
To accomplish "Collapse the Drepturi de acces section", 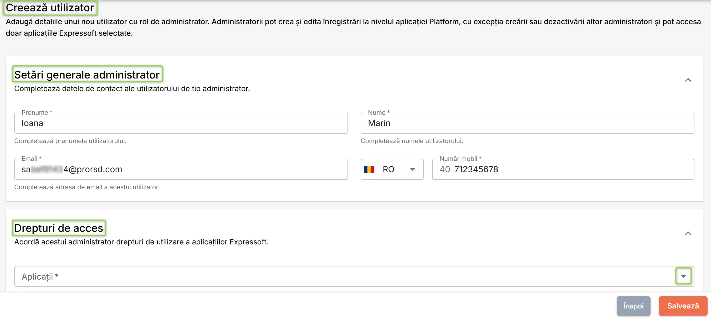I will pos(688,233).
